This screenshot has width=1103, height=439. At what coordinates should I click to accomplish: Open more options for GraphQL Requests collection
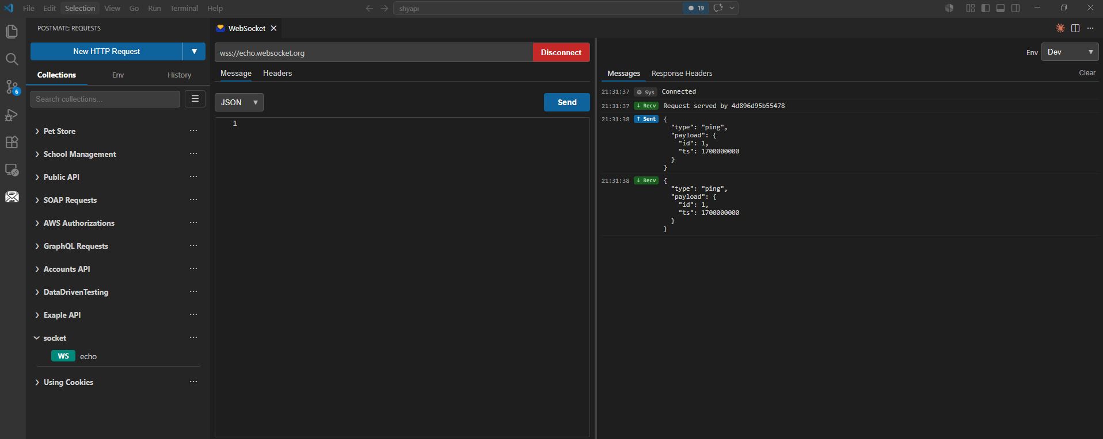193,246
